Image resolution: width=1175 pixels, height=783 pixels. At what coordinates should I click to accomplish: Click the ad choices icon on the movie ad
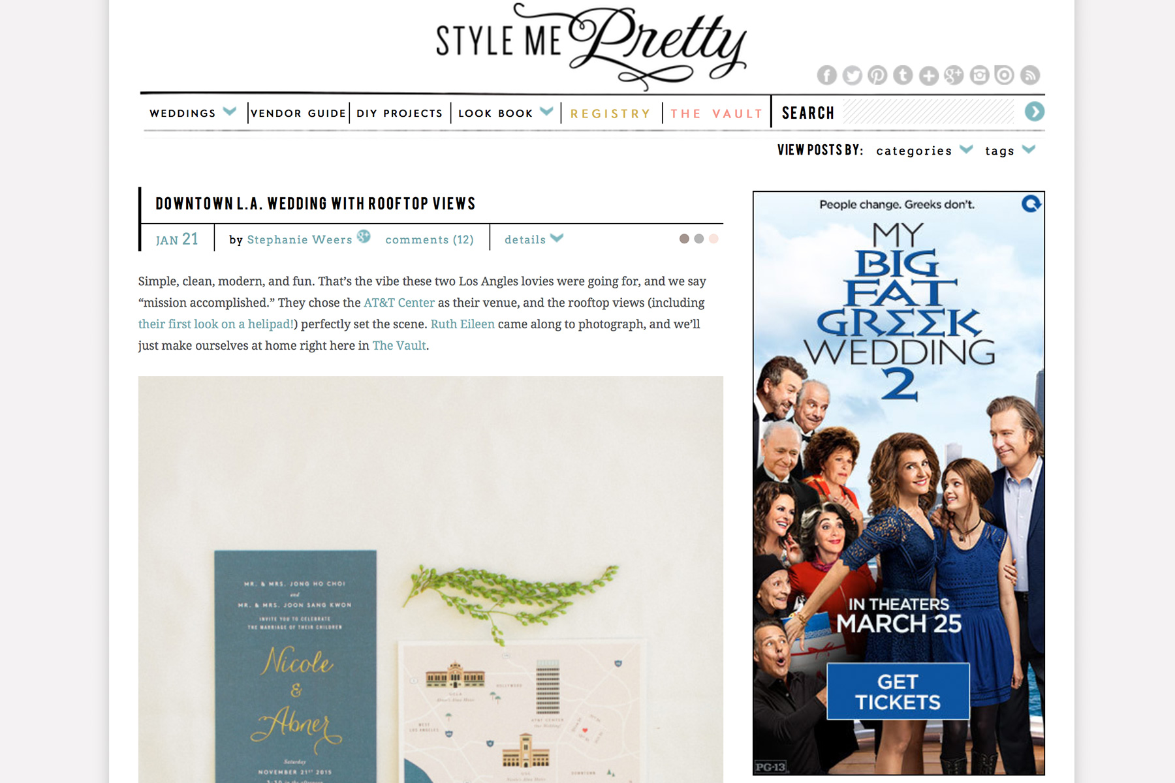[1031, 204]
